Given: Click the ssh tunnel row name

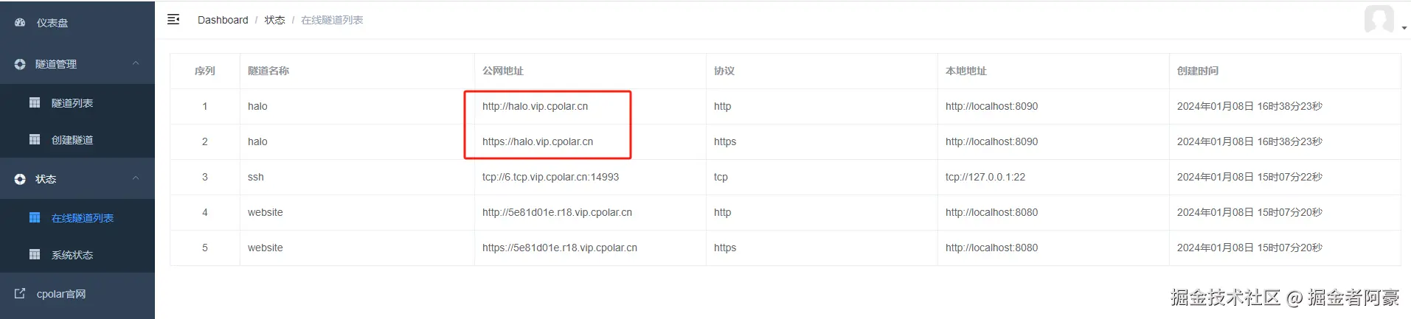Looking at the screenshot, I should tap(256, 177).
